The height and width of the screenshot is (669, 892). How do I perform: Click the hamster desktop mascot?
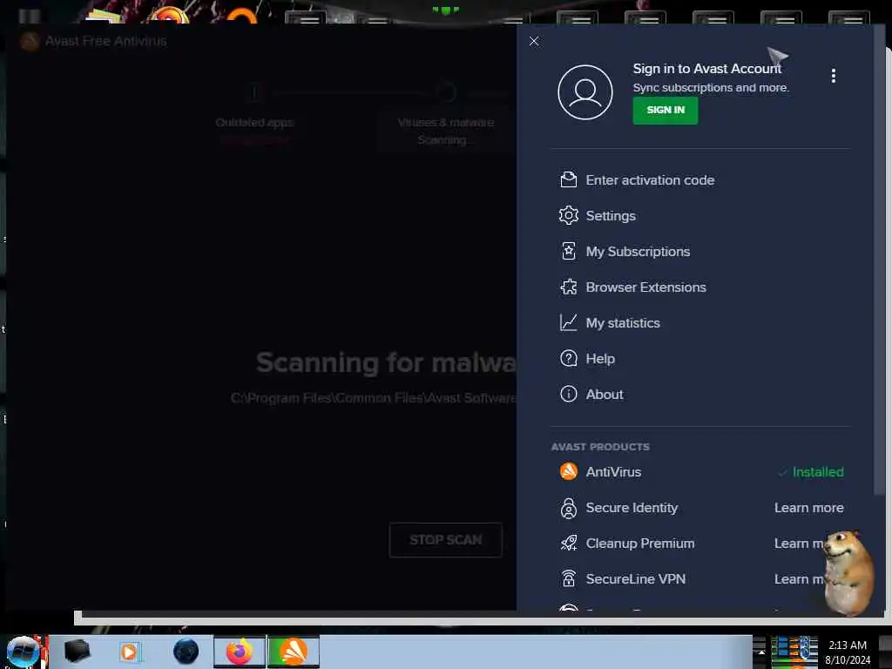click(848, 573)
